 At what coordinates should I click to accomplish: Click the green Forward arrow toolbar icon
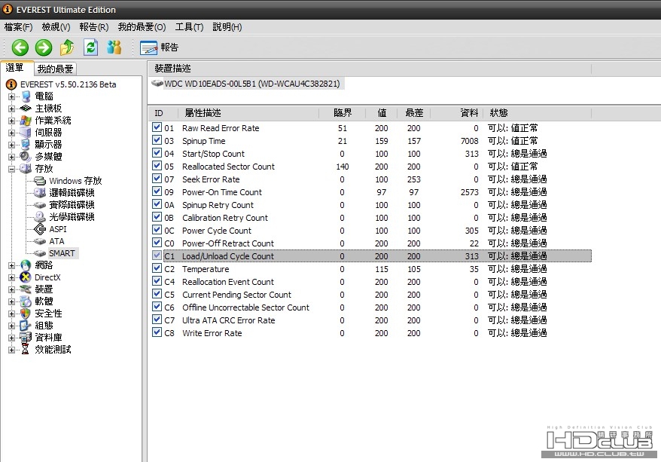pyautogui.click(x=44, y=47)
